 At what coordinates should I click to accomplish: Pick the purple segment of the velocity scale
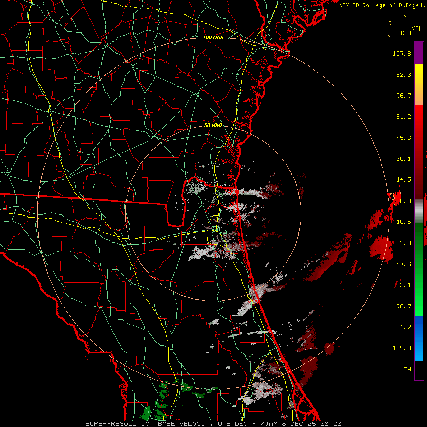pos(419,53)
